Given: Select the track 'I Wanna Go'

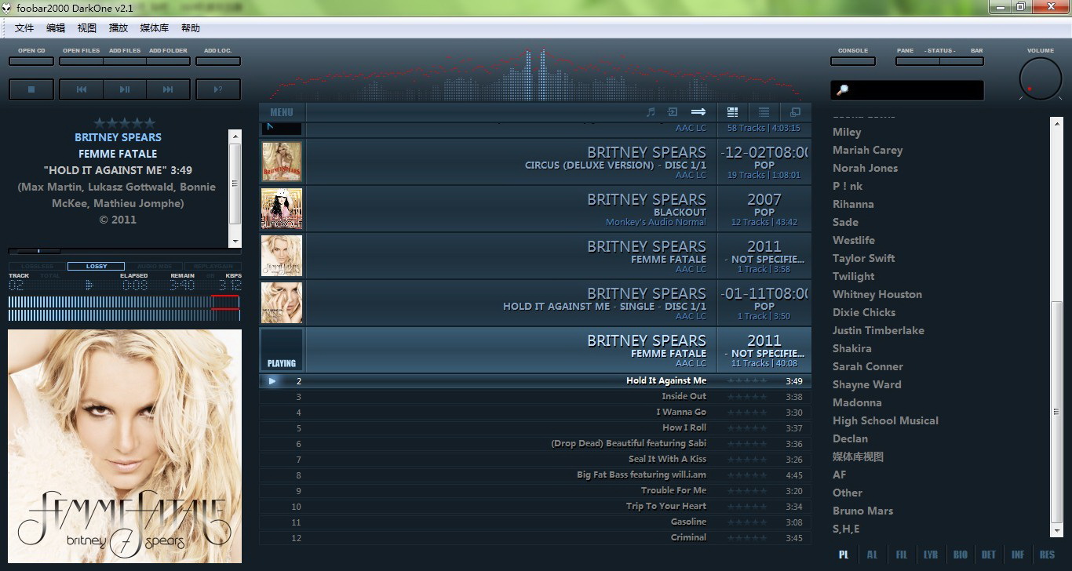Looking at the screenshot, I should 535,413.
